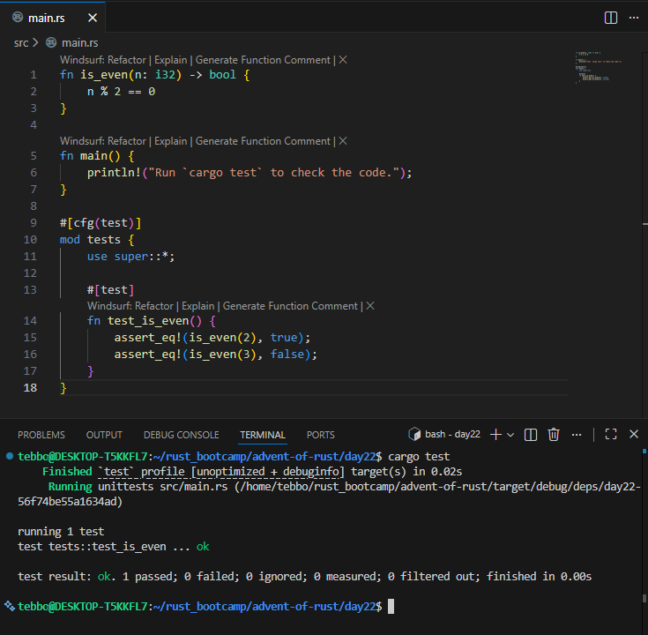648x635 pixels.
Task: Click the println! macro on line 6
Action: (x=114, y=172)
